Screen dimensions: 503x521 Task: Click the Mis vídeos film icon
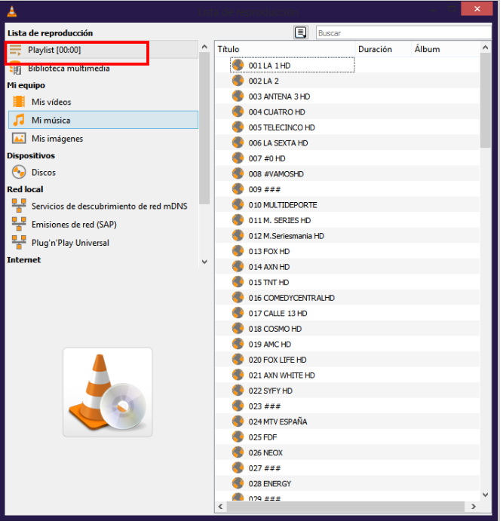pyautogui.click(x=19, y=102)
